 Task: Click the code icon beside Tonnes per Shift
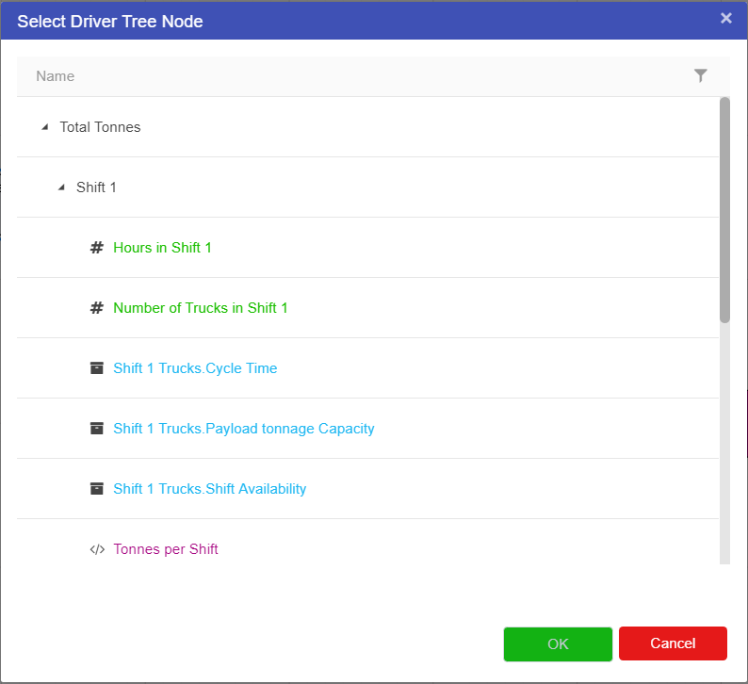96,549
